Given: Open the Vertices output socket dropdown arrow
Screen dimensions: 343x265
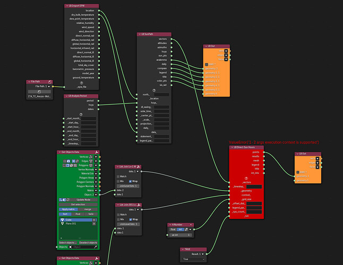Looking at the screenshot, I should pos(96,157).
